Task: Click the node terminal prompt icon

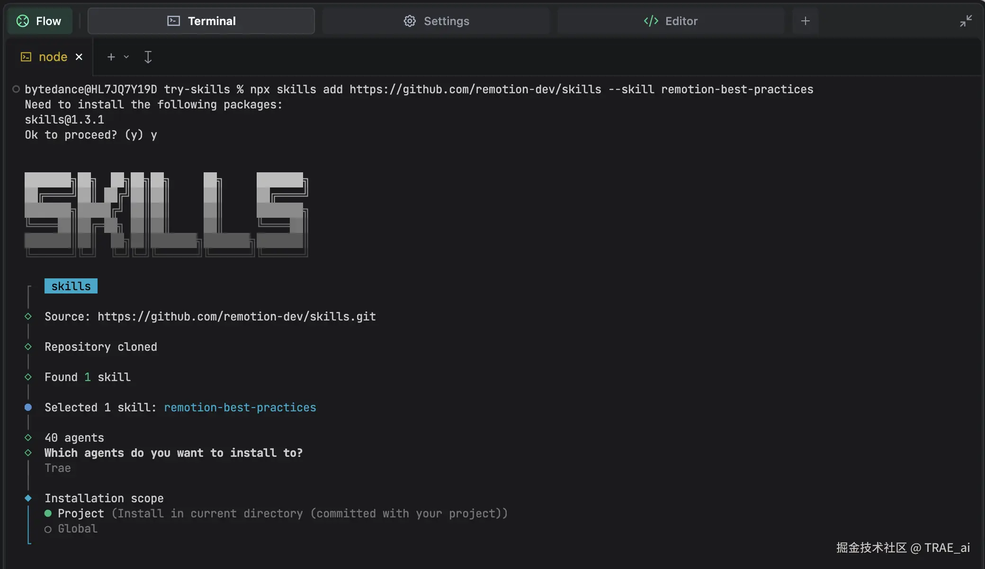Action: pos(26,57)
